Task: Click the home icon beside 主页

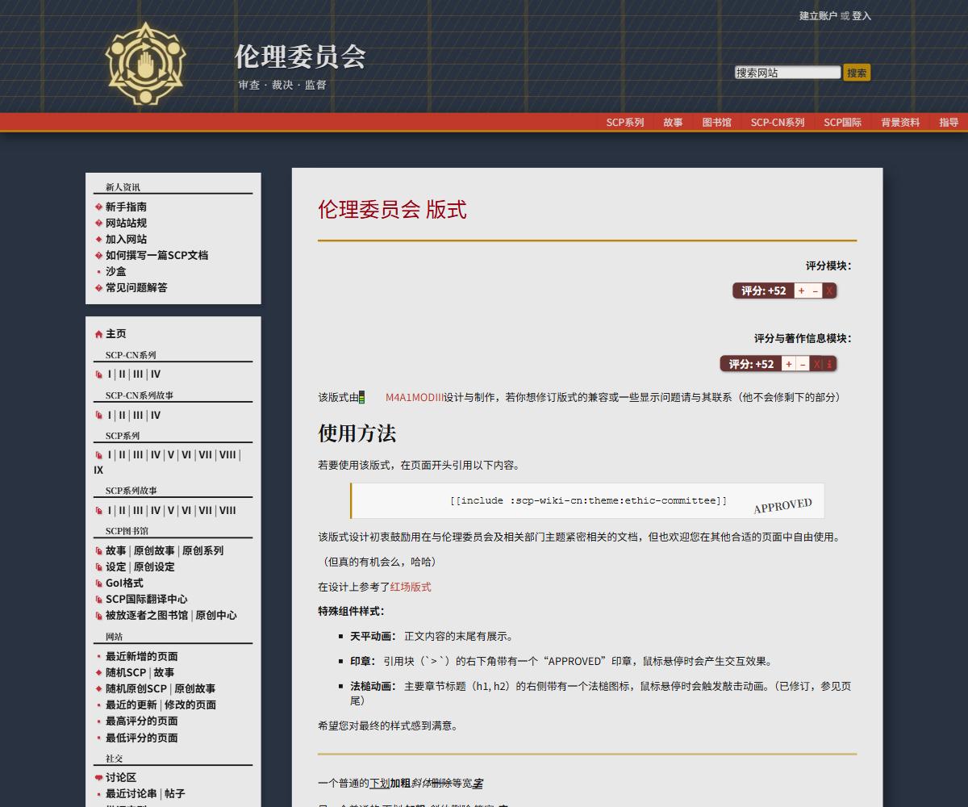Action: [x=98, y=334]
